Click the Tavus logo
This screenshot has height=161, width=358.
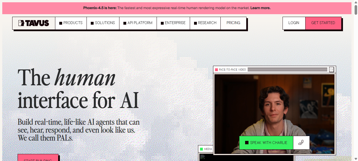tap(33, 23)
